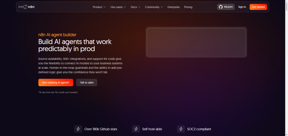The image size is (288, 136).
Task: Click the Self host-able text
Action: [x=152, y=129]
